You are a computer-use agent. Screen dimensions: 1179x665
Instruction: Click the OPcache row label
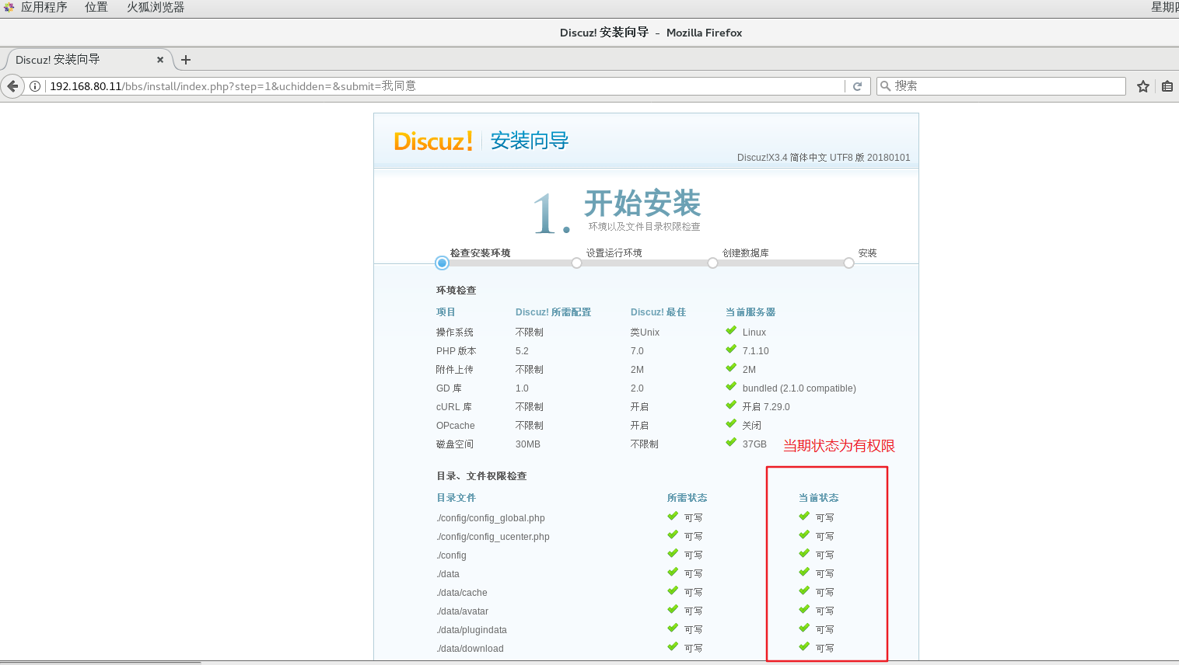coord(455,426)
